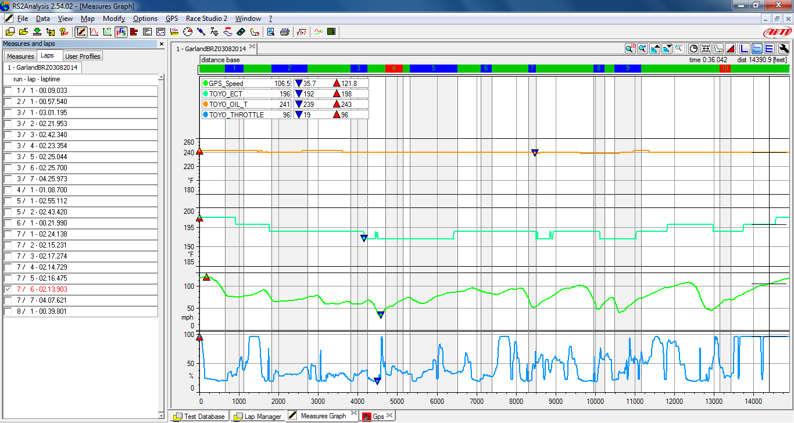Click the GPS_Speed green legend color dot
Screen dimensions: 794x423
[205, 84]
